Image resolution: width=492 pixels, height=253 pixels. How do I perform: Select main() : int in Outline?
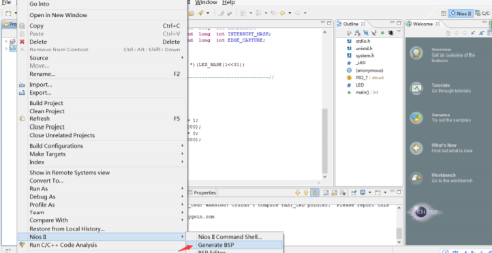click(367, 93)
